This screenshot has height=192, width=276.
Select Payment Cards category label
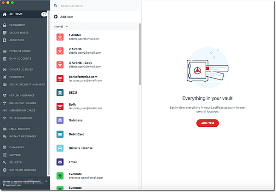tap(20, 51)
